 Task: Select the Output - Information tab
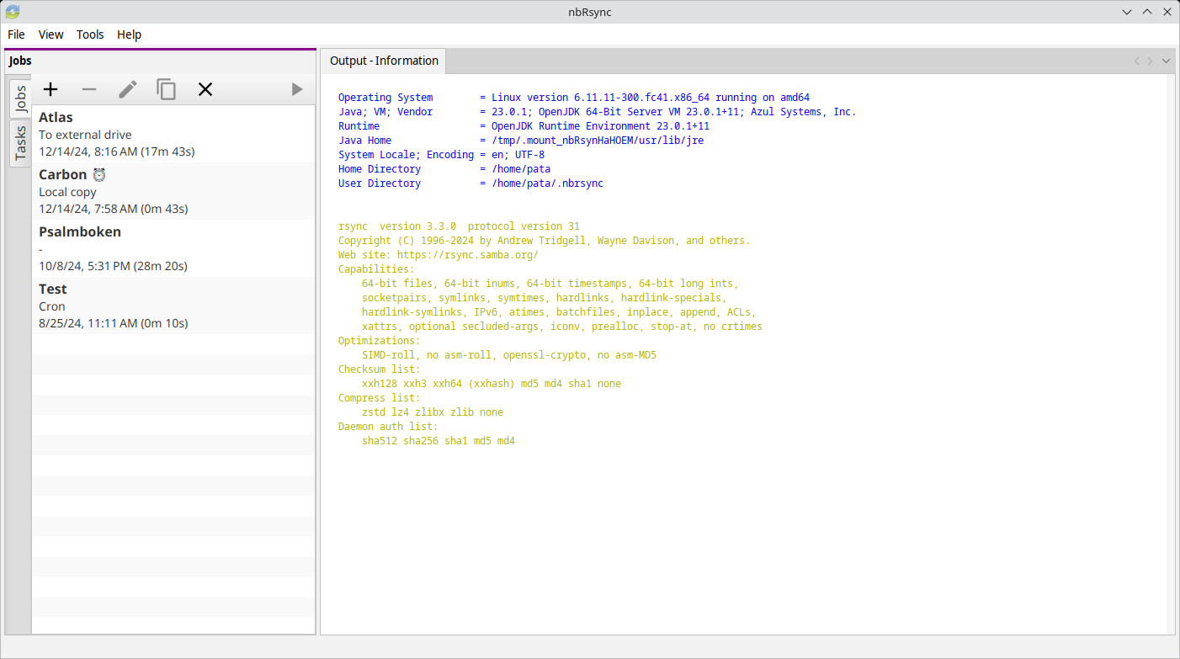tap(384, 61)
